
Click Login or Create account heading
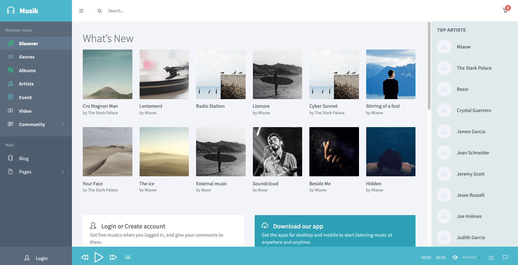click(x=133, y=226)
